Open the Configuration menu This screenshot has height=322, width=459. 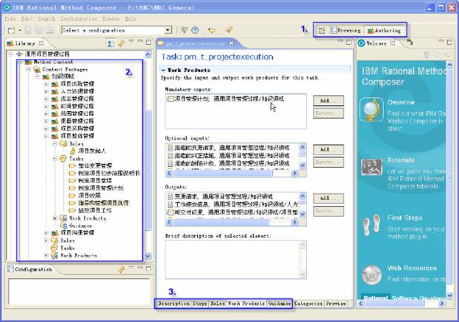pyautogui.click(x=79, y=18)
